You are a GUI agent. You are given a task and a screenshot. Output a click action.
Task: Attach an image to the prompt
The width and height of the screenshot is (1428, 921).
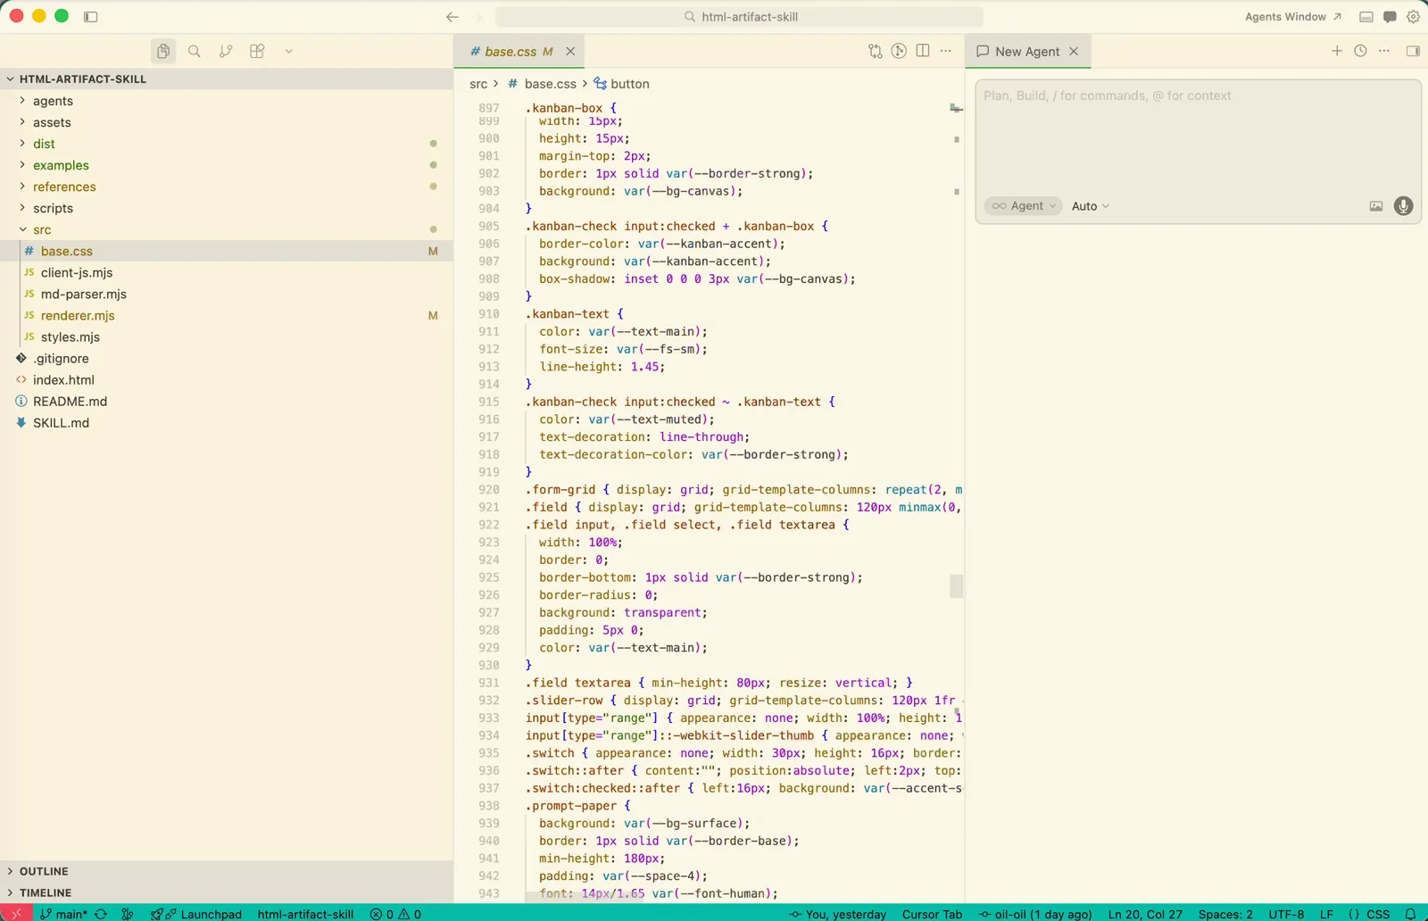pyautogui.click(x=1376, y=206)
